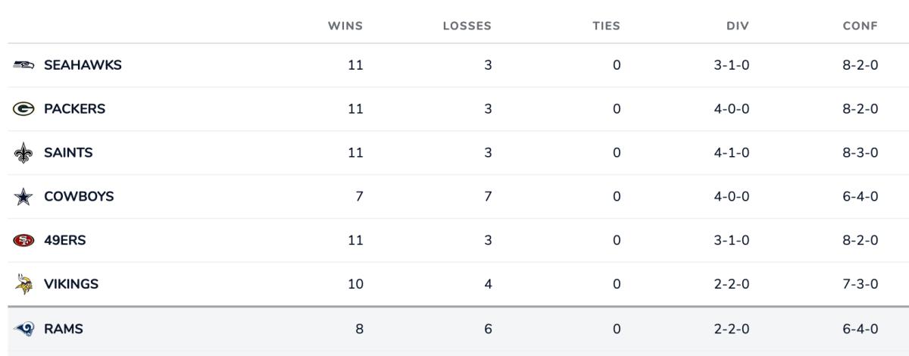The width and height of the screenshot is (909, 356).
Task: Select the Rams 6-4-0 conference record
Action: coord(861,329)
